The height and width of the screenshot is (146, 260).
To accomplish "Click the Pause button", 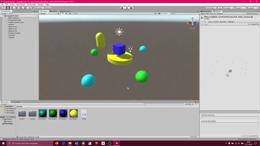I will click(127, 8).
